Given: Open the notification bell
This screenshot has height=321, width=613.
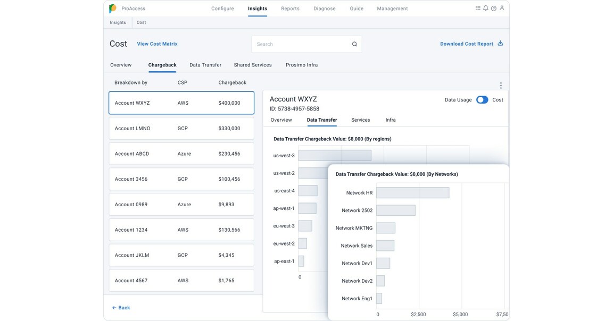Looking at the screenshot, I should [x=486, y=7].
